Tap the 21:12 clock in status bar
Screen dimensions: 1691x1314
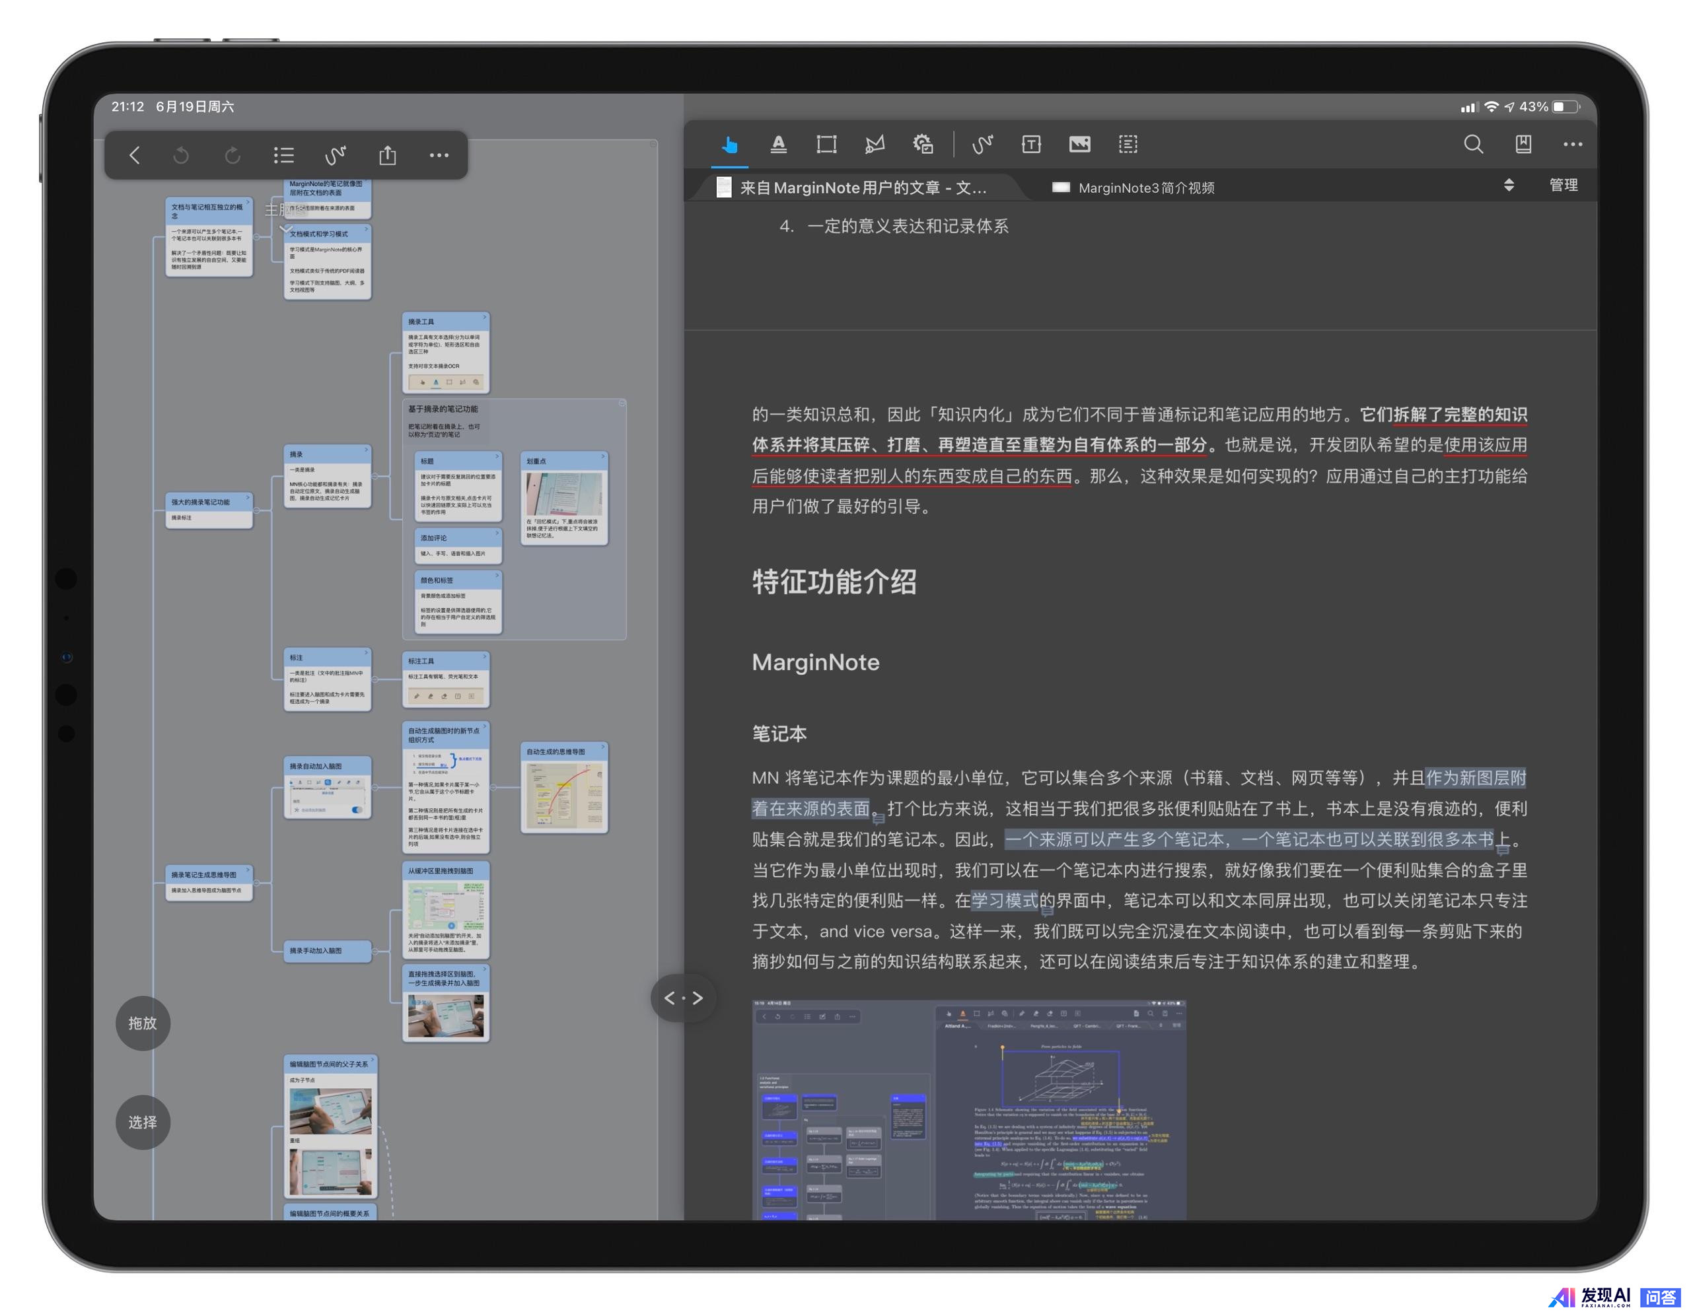tap(127, 107)
